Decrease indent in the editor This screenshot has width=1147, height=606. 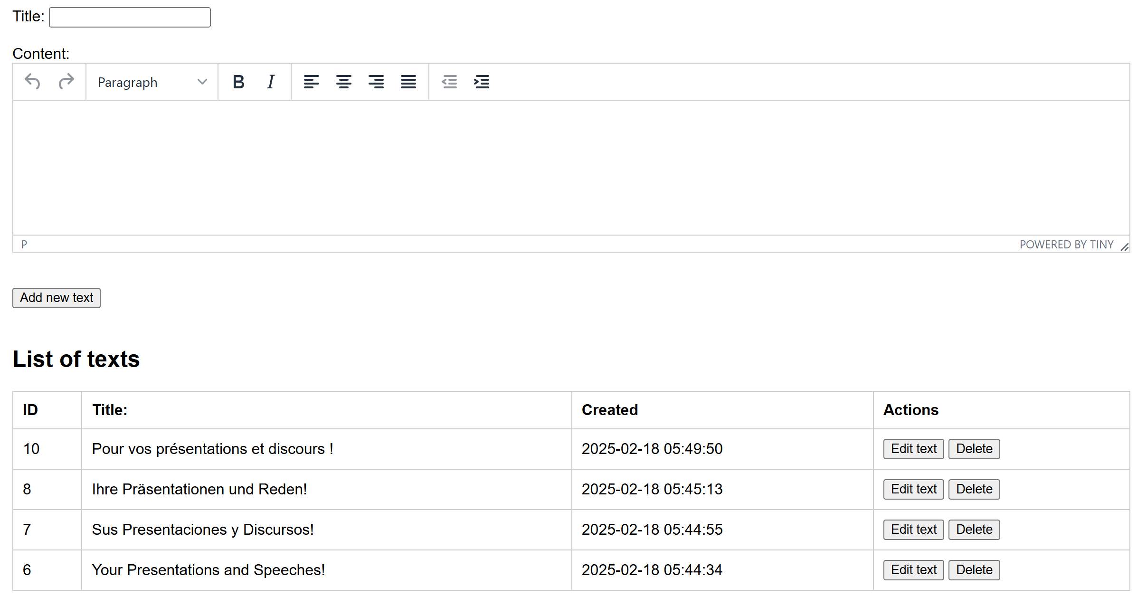click(x=449, y=82)
